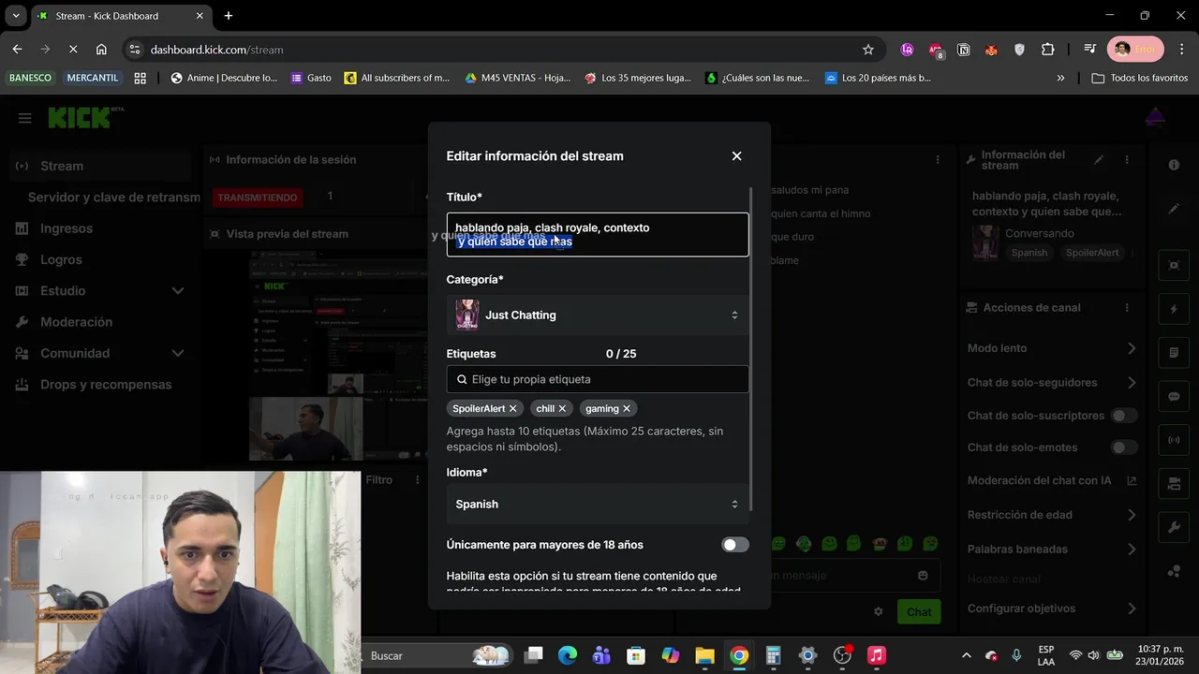Click the Elige tu propia etiqueta field
This screenshot has width=1199, height=674.
[x=598, y=379]
